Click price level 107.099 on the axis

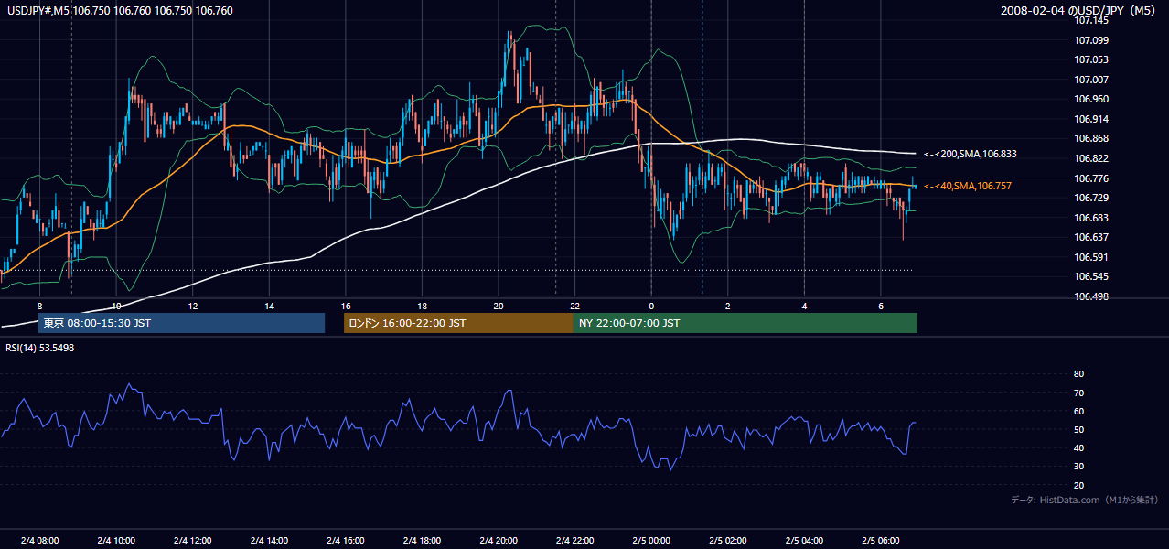(x=1091, y=40)
